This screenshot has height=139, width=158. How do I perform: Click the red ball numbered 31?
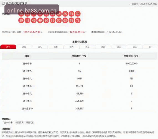(x=72, y=14)
